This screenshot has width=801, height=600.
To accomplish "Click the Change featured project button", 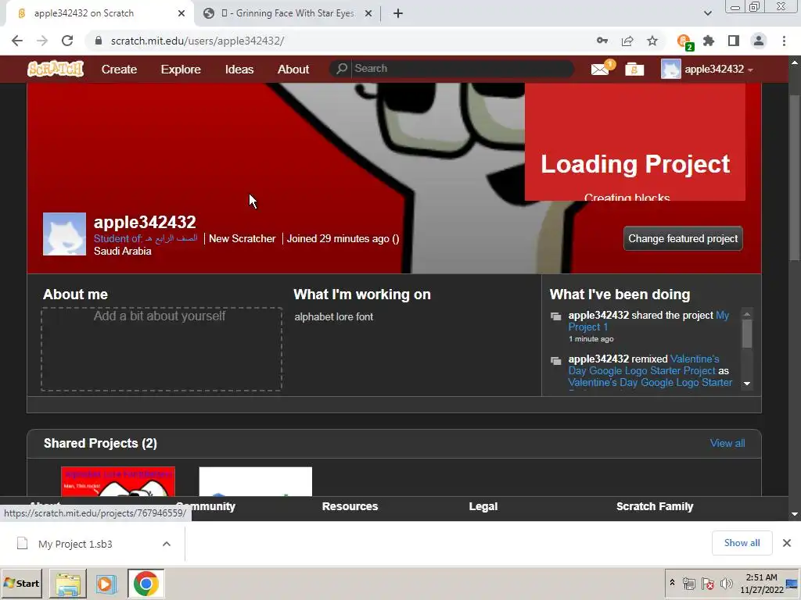I will click(683, 238).
